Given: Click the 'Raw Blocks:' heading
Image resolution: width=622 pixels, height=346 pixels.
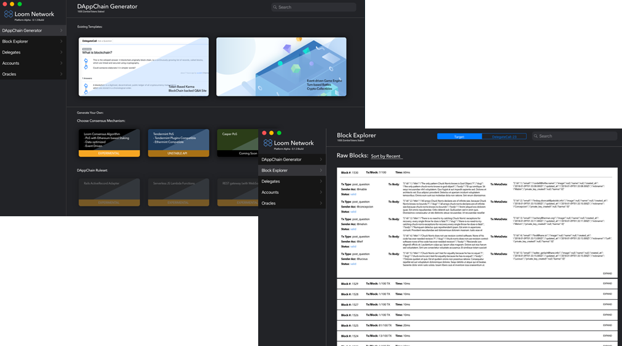Looking at the screenshot, I should pyautogui.click(x=352, y=156).
